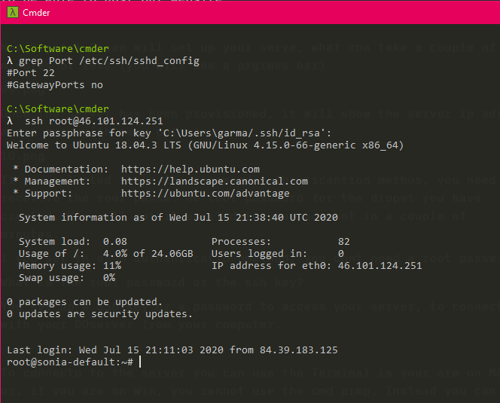Click the 'Documentation:' label

point(67,169)
